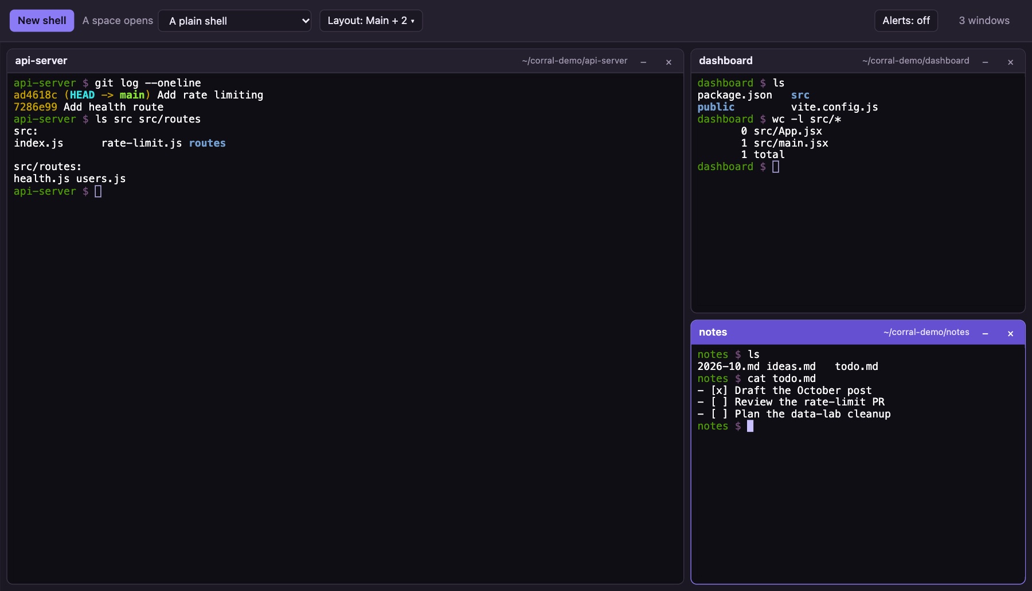Select the api-server window title

(41, 61)
